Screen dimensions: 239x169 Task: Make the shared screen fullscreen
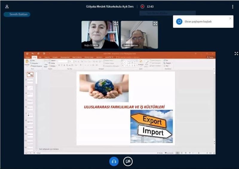click(236, 53)
